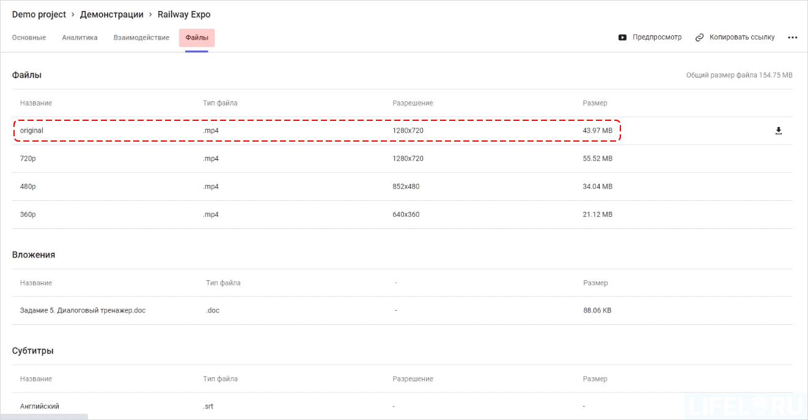Open the three-dots more options menu
The width and height of the screenshot is (808, 420).
click(793, 37)
